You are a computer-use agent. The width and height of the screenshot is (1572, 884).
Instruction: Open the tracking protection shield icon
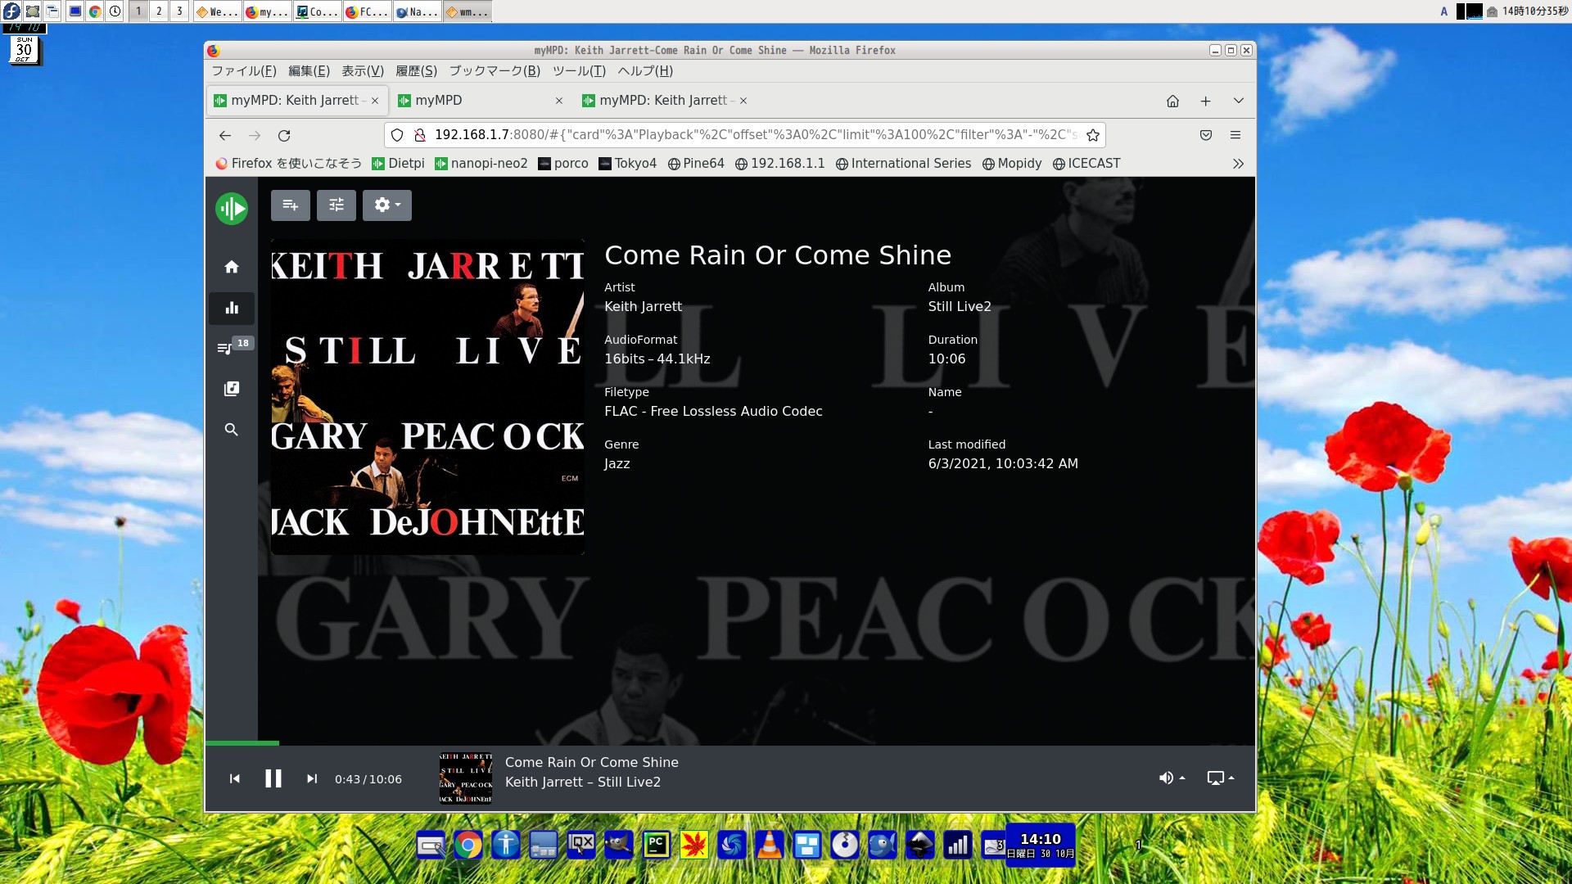point(397,135)
